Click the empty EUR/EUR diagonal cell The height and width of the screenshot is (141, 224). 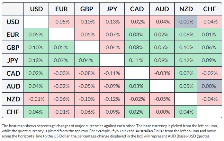pos(61,35)
